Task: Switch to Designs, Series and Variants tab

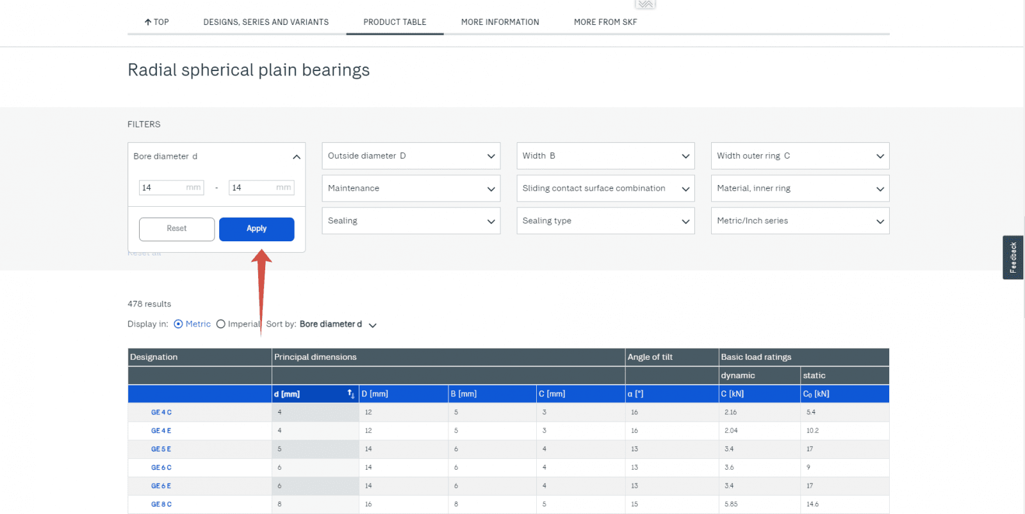Action: pyautogui.click(x=266, y=22)
